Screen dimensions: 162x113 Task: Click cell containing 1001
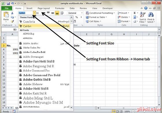click(12, 49)
